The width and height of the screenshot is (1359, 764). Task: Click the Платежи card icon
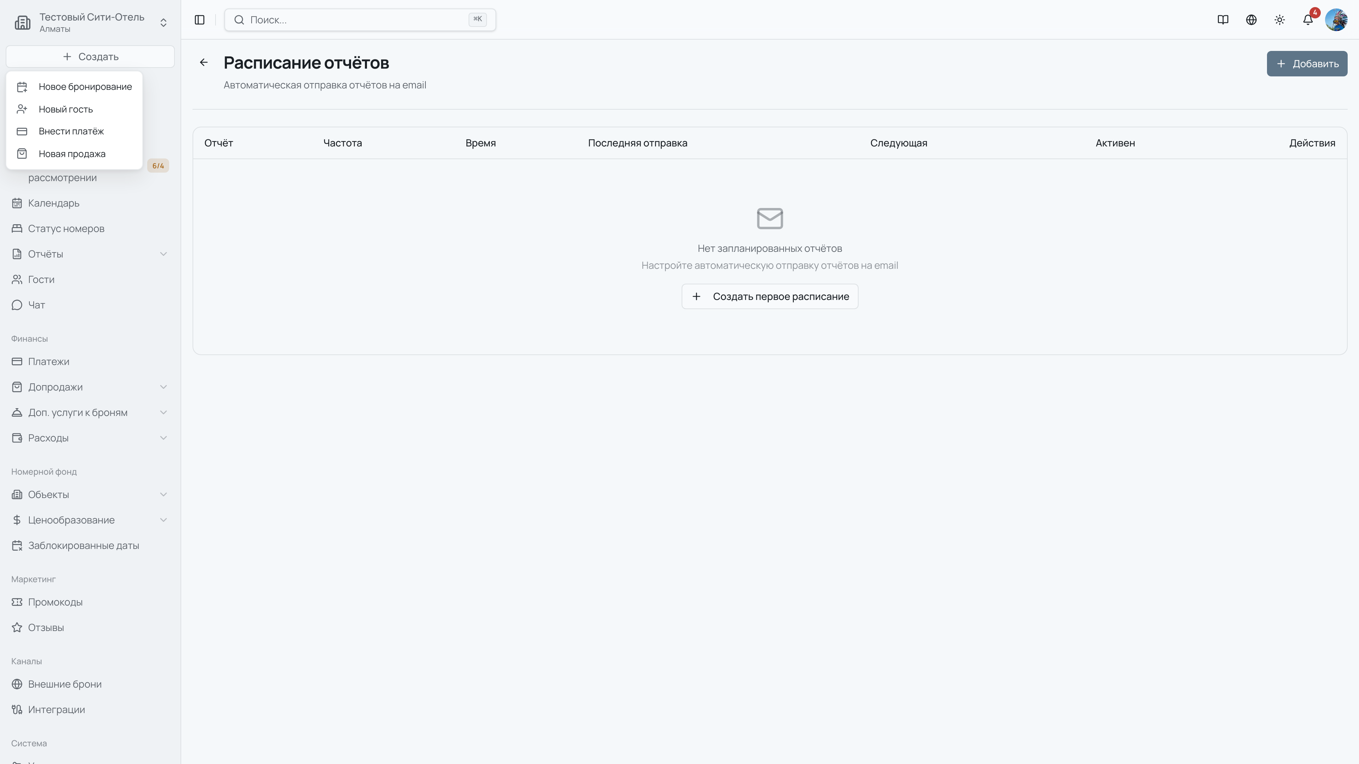coord(17,362)
